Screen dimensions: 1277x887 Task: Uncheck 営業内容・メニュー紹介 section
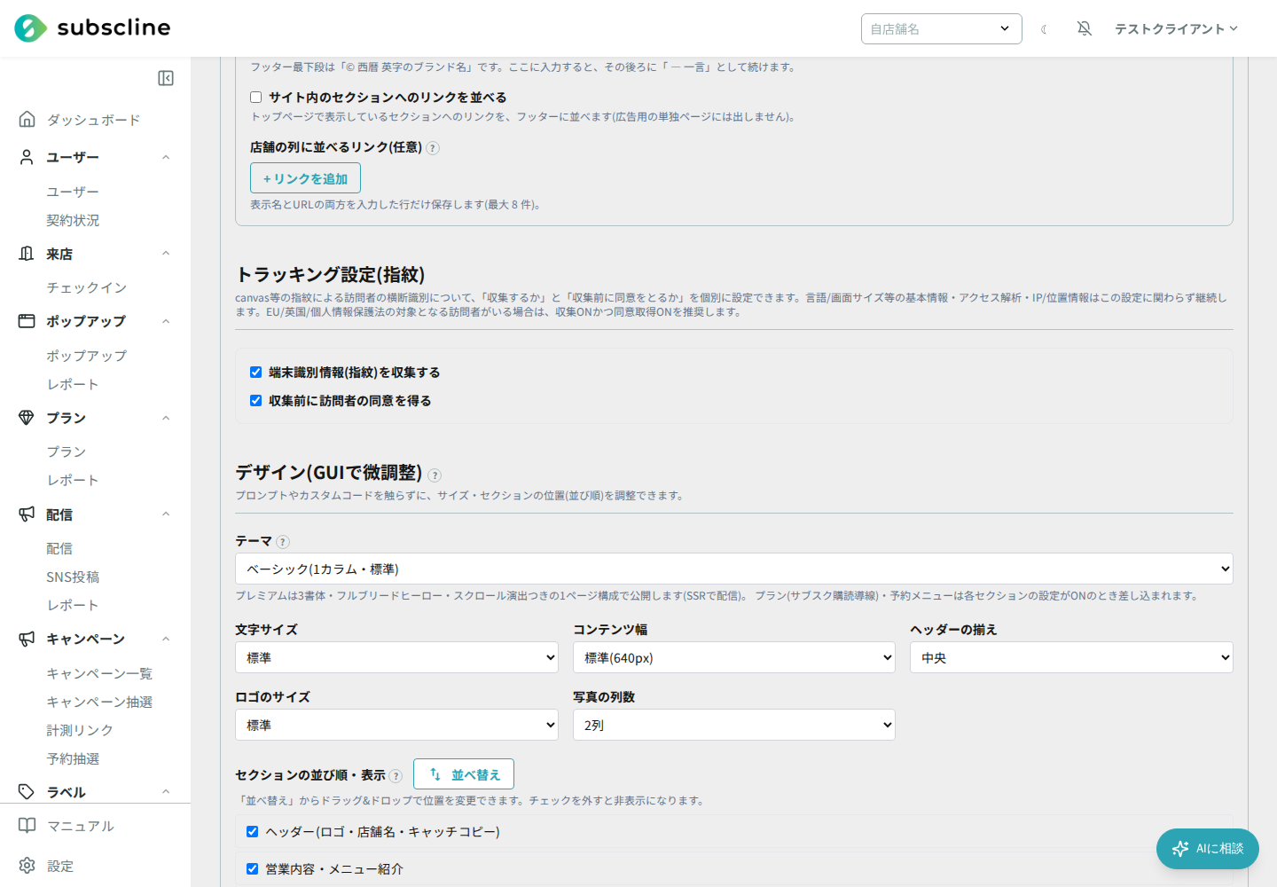[253, 869]
